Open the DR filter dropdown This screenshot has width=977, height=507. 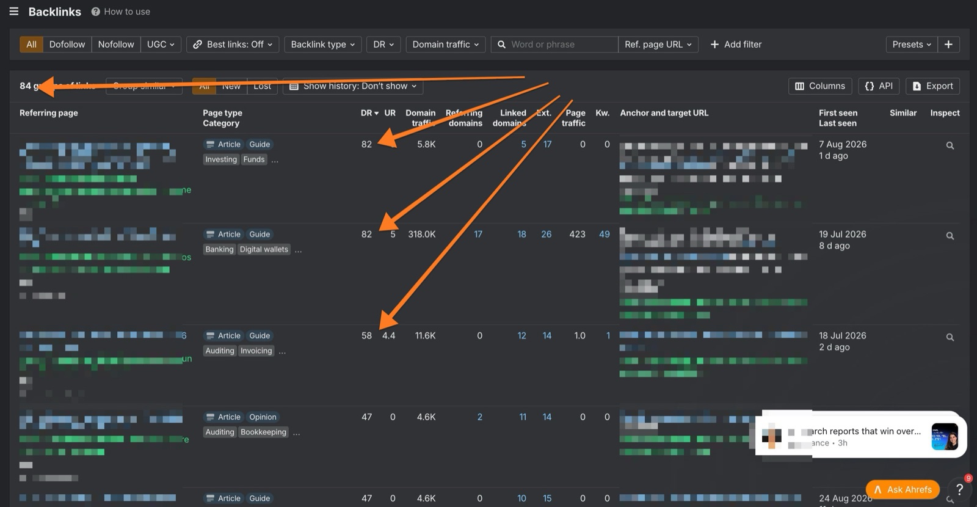[383, 45]
